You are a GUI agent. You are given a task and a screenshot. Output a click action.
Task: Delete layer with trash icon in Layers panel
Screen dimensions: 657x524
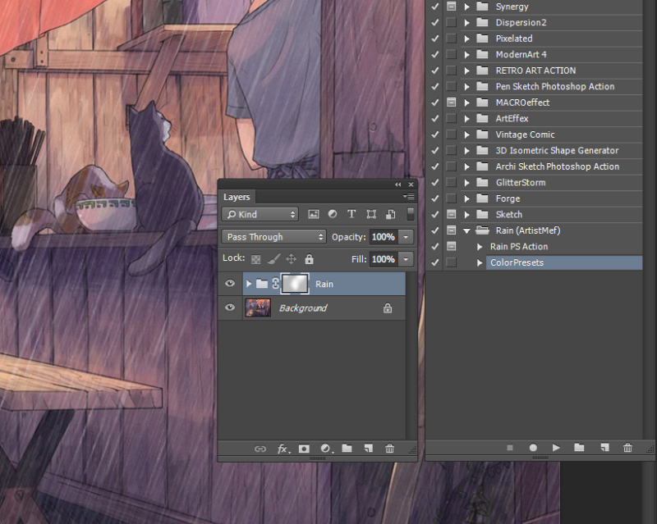(x=389, y=449)
